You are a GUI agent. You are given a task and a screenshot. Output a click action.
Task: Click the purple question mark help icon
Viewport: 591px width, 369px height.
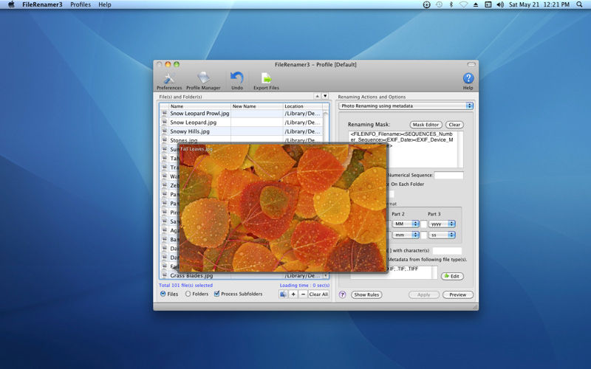342,294
